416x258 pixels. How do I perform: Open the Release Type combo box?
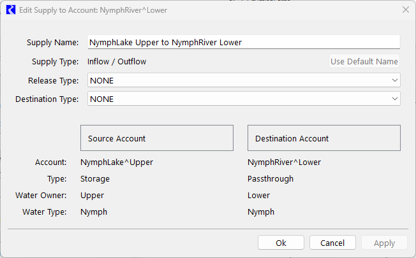242,80
